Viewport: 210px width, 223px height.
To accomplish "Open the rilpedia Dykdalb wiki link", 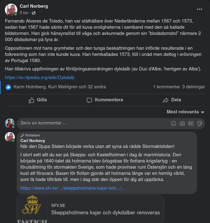I will coord(40,78).
